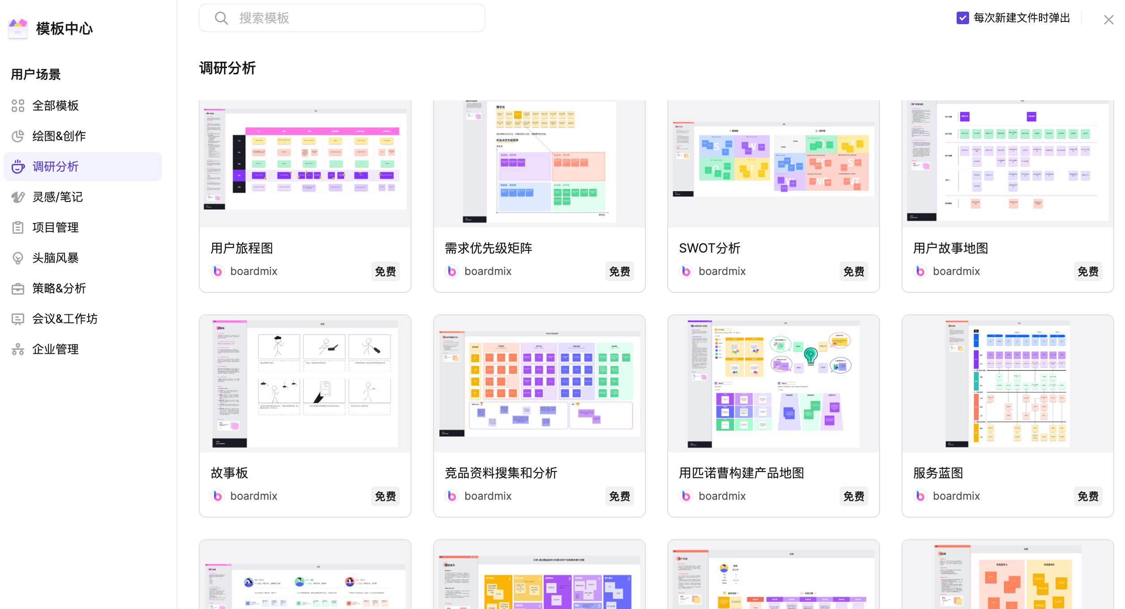Click the 用匹诺曹构建产品地图 title text
The width and height of the screenshot is (1125, 609).
click(742, 473)
